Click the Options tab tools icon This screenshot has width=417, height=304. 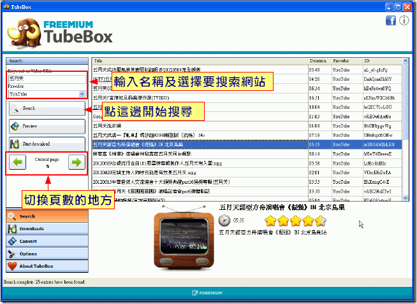coord(12,254)
